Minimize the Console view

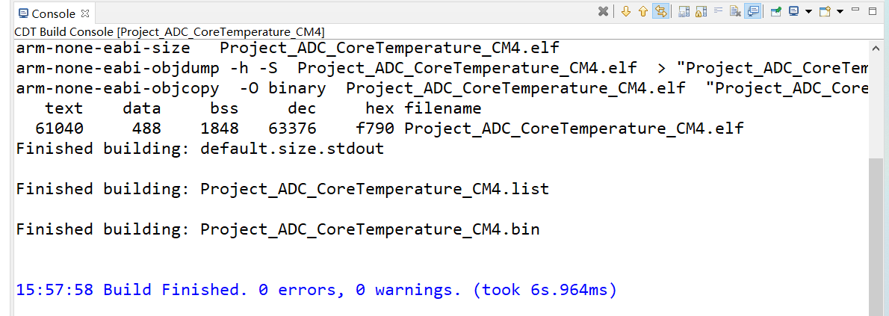click(x=857, y=10)
